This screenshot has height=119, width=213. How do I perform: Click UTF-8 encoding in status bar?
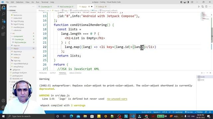point(164,112)
